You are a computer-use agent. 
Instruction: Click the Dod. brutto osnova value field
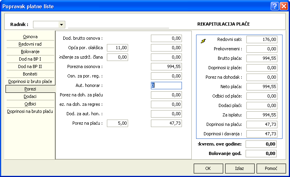coord(166,38)
